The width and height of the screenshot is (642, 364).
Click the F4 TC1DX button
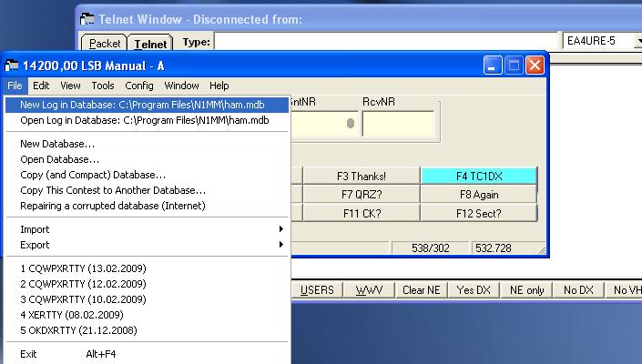pos(479,177)
